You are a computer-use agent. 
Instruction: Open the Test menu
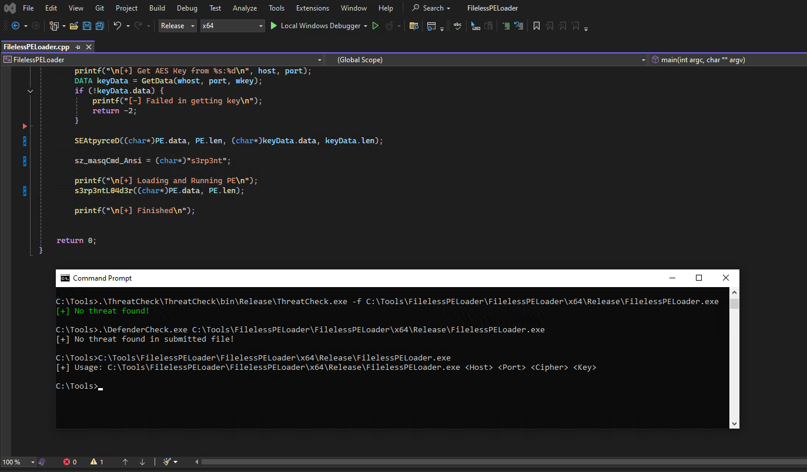[x=215, y=8]
